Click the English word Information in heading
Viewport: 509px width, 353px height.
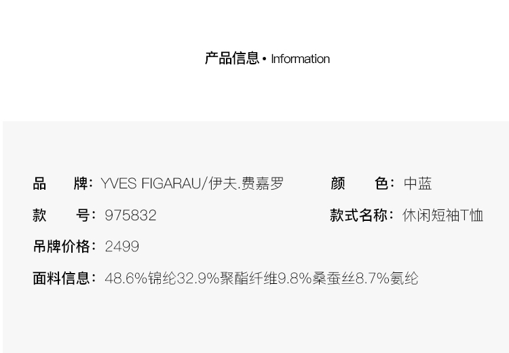[300, 59]
